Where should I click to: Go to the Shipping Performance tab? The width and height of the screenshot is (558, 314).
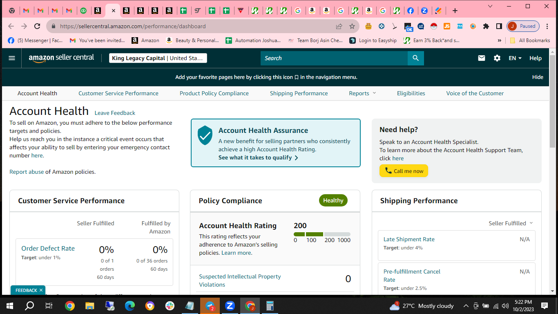click(x=299, y=93)
